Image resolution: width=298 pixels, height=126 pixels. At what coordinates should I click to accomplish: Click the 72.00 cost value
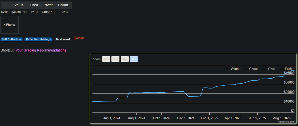(x=34, y=12)
